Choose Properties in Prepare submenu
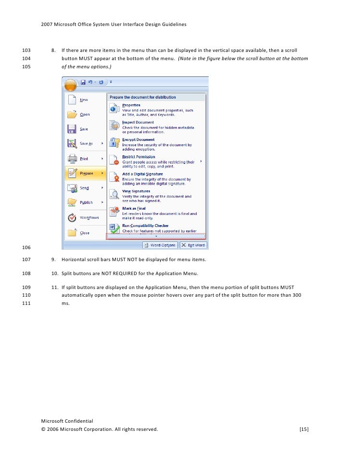This screenshot has height=453, width=350. point(131,105)
